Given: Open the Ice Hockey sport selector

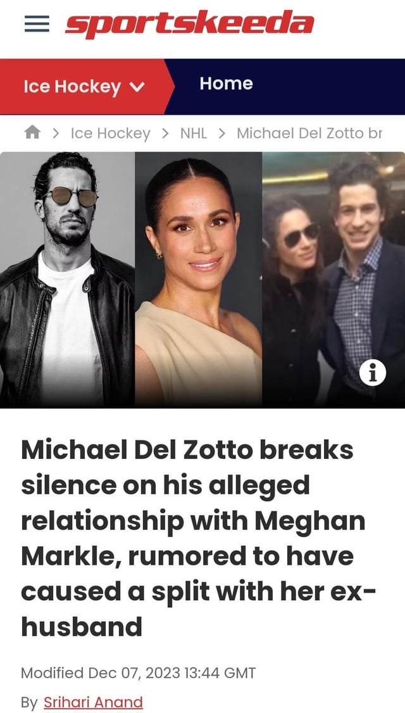Looking at the screenshot, I should coord(84,86).
